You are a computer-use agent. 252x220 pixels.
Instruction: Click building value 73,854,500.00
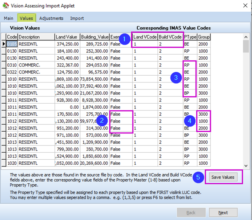(x=95, y=79)
